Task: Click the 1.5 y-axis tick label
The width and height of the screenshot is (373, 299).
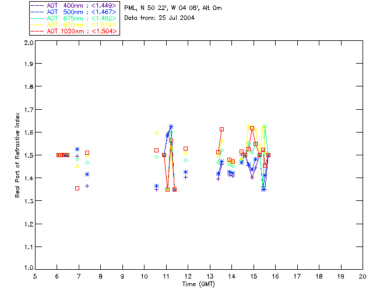Action: pyautogui.click(x=29, y=155)
